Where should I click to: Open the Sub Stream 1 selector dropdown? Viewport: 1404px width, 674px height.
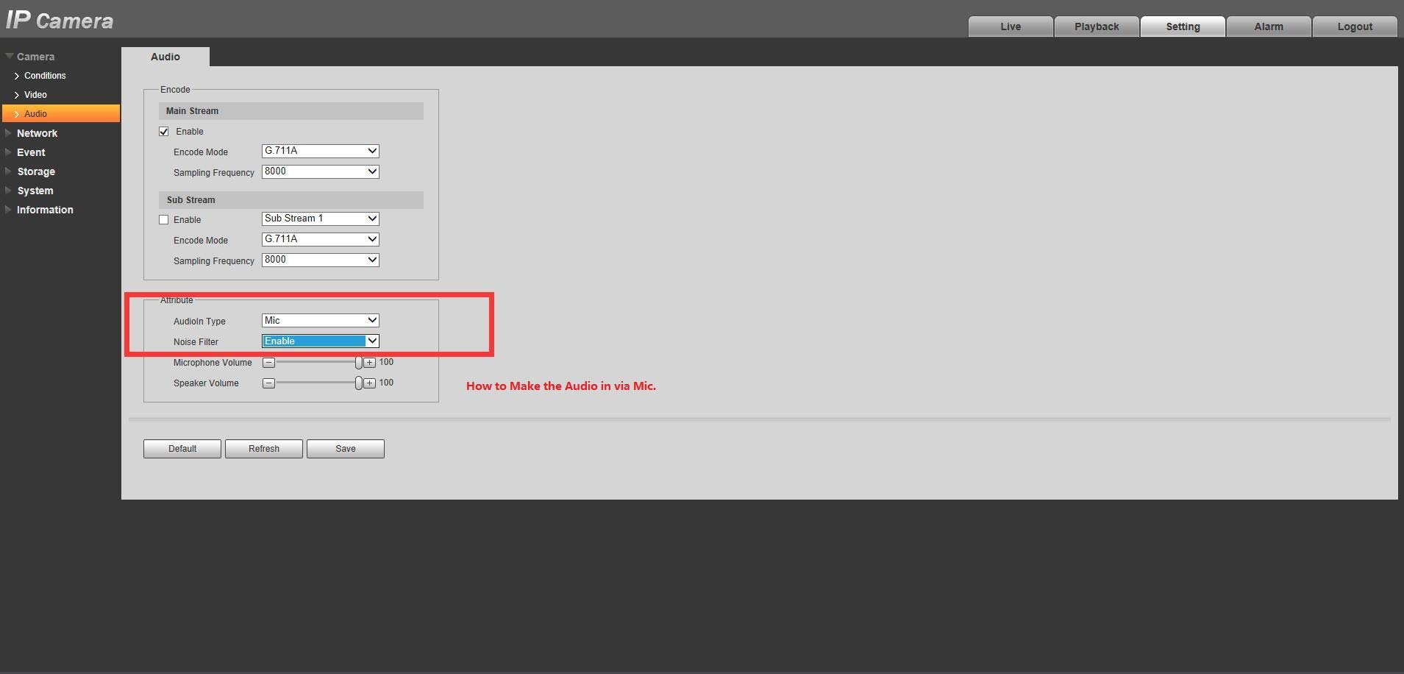321,219
